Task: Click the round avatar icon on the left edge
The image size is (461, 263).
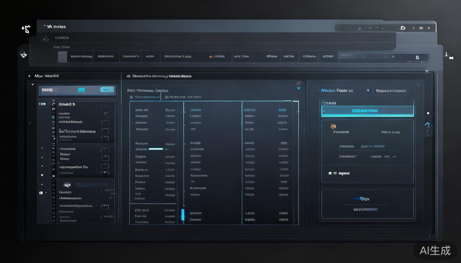Action: pyautogui.click(x=23, y=54)
